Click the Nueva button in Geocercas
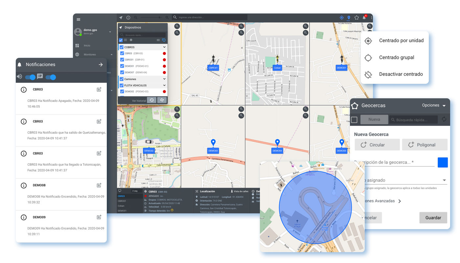 [374, 120]
